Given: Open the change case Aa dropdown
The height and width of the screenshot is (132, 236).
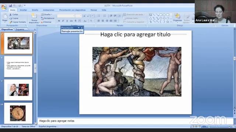Looking at the screenshot, I should (85, 21).
